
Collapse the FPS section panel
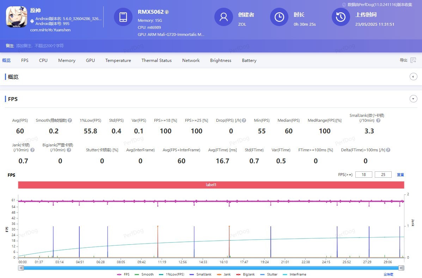click(414, 99)
